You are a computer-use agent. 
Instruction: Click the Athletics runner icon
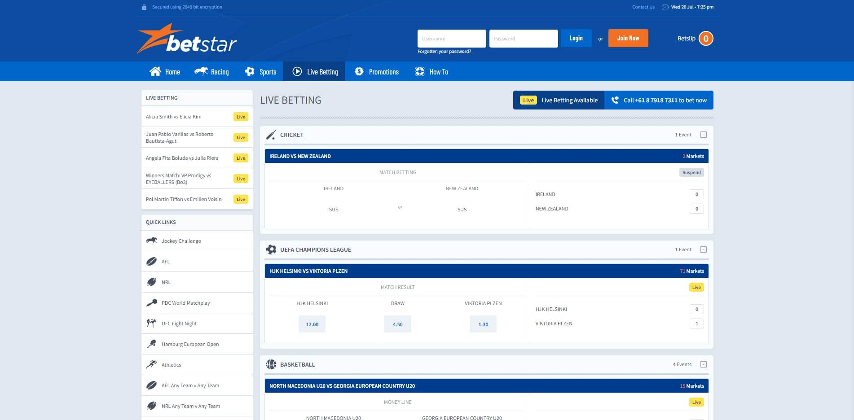click(x=152, y=364)
